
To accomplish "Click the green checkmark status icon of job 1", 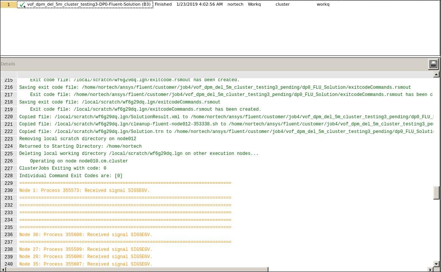I will [x=22, y=5].
